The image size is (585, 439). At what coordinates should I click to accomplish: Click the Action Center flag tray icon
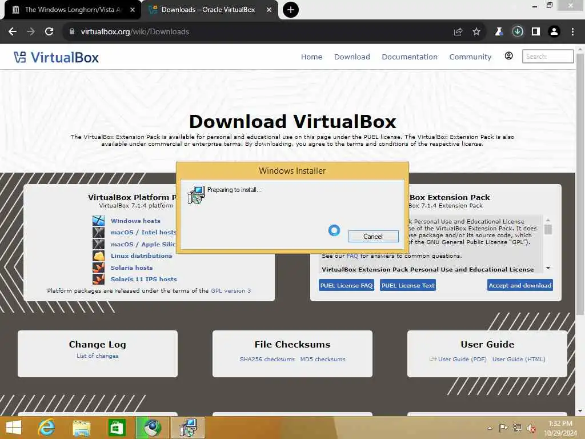point(503,428)
